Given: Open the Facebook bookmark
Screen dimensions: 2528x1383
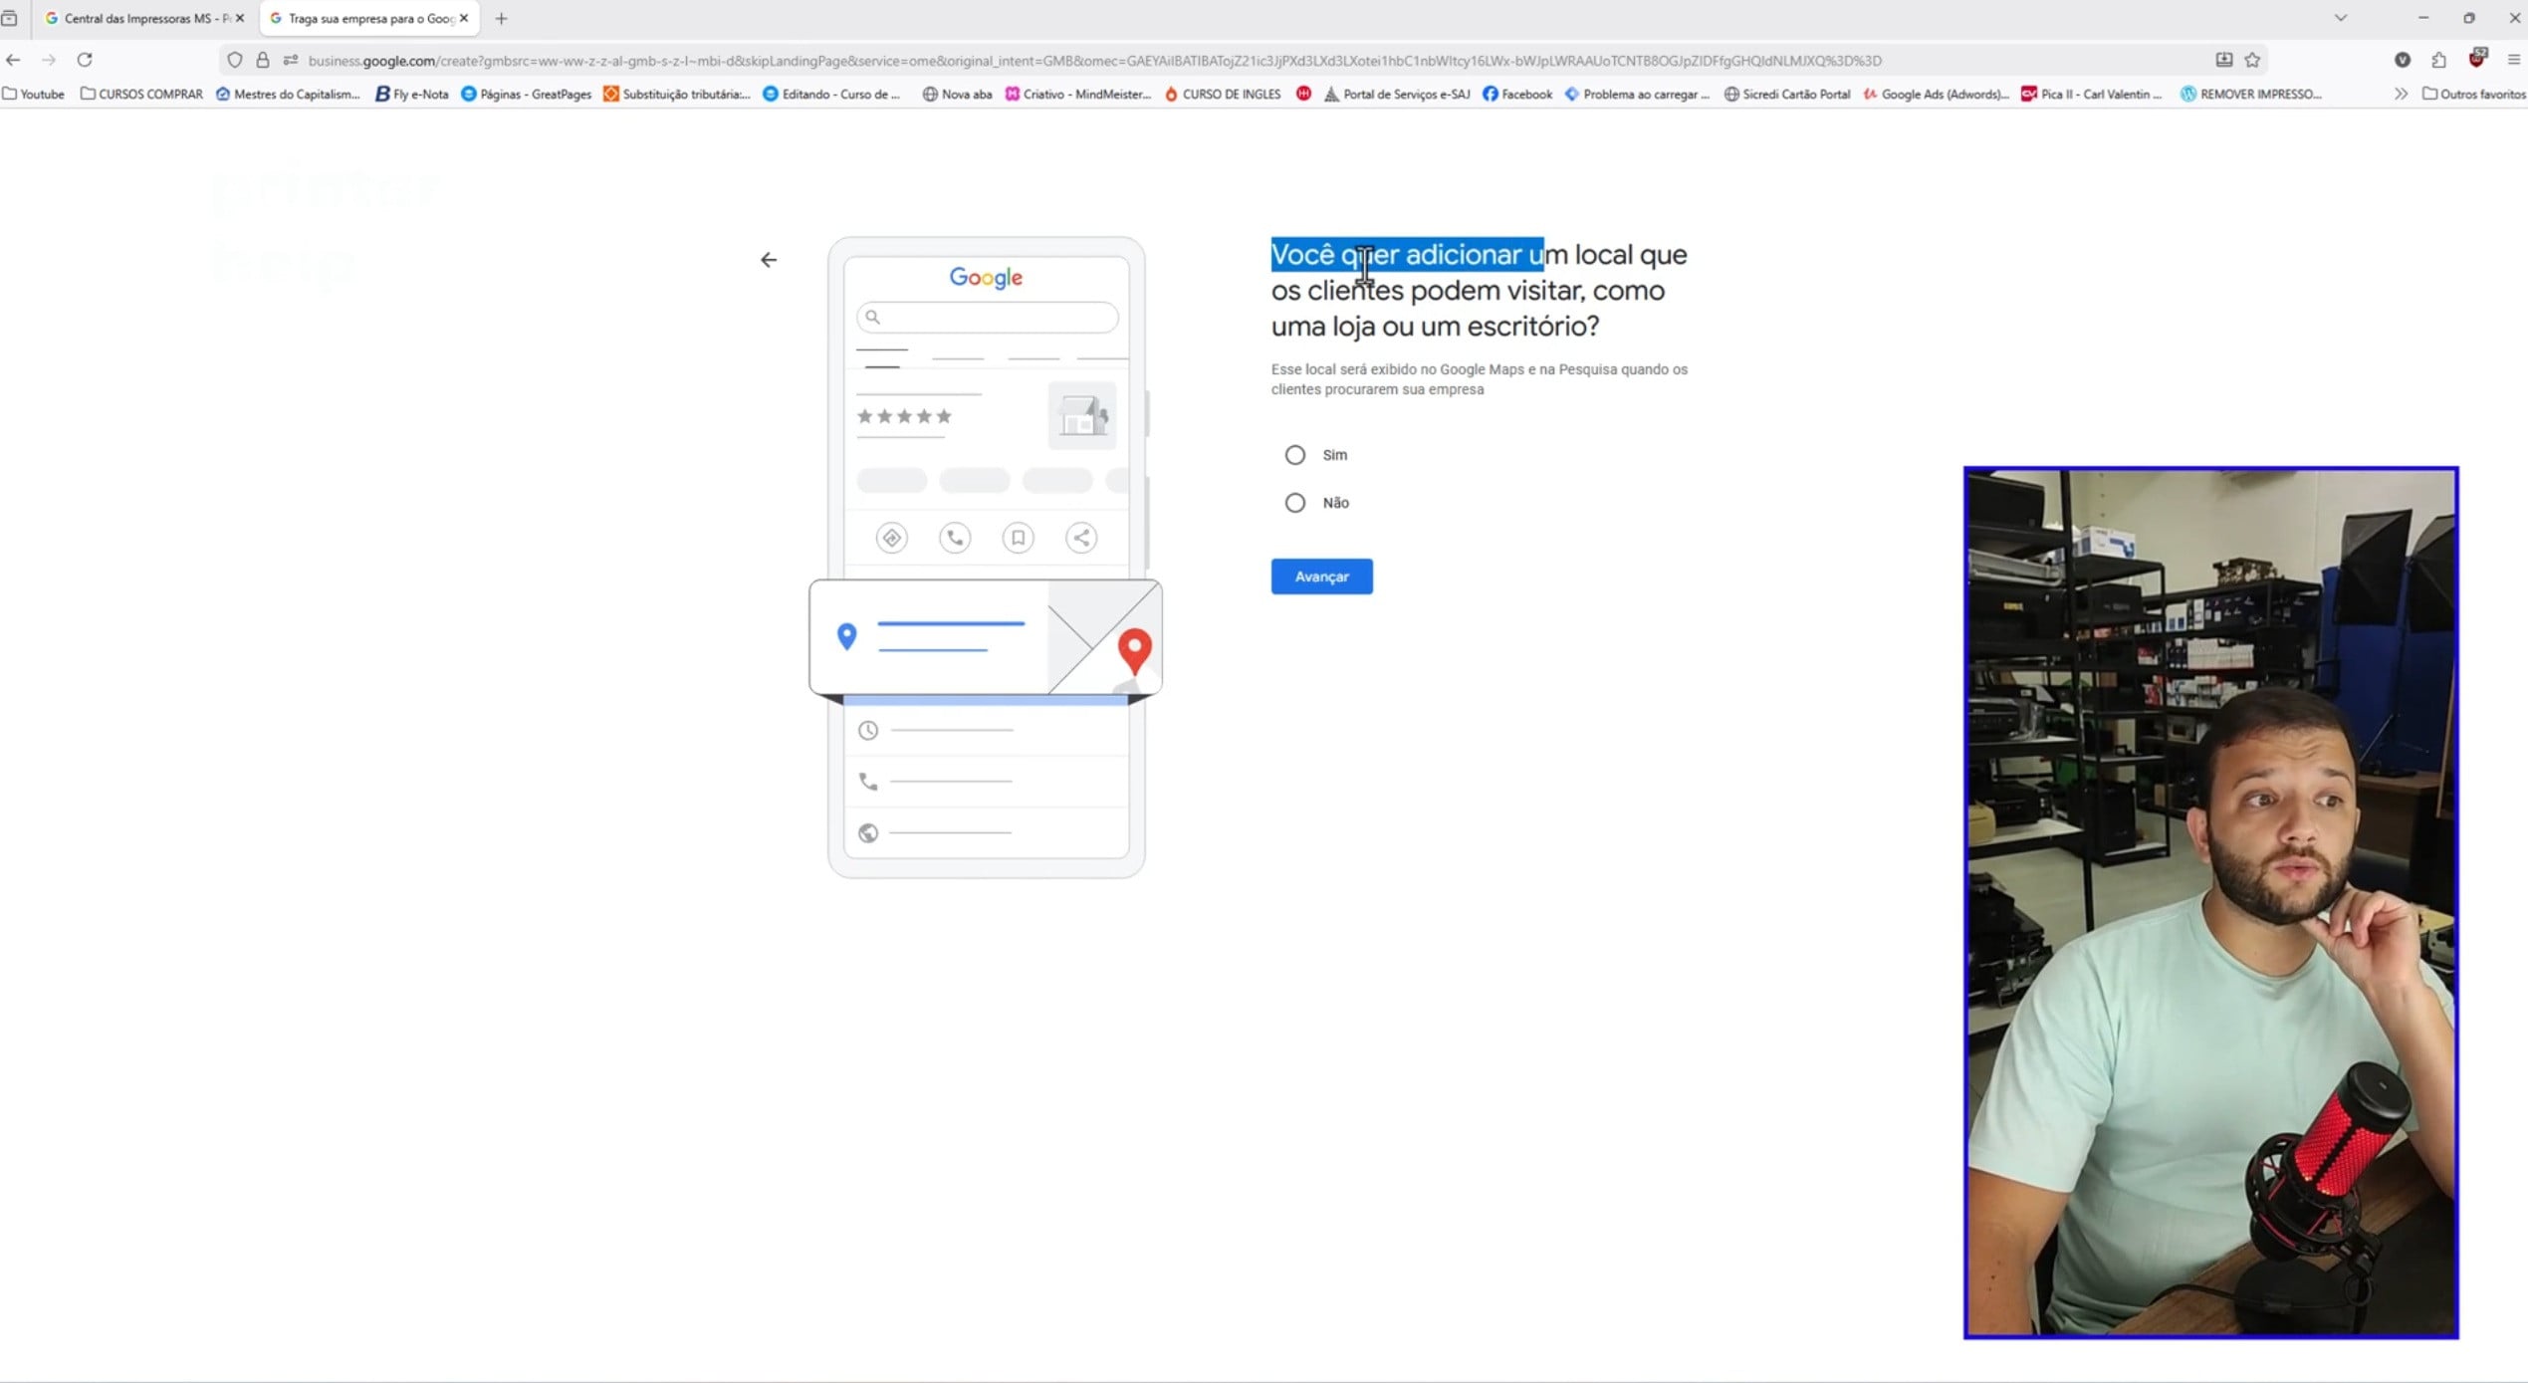Looking at the screenshot, I should [1517, 94].
